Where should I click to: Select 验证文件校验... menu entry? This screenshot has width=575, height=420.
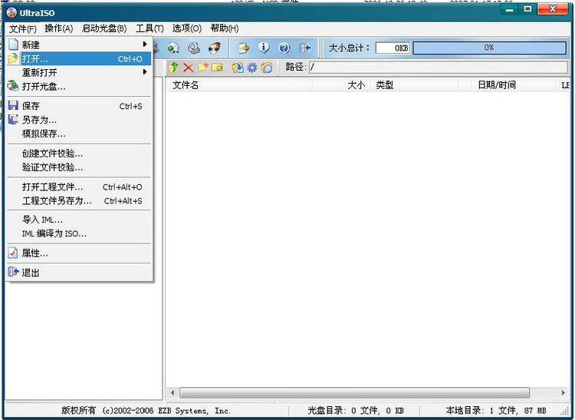pyautogui.click(x=78, y=167)
